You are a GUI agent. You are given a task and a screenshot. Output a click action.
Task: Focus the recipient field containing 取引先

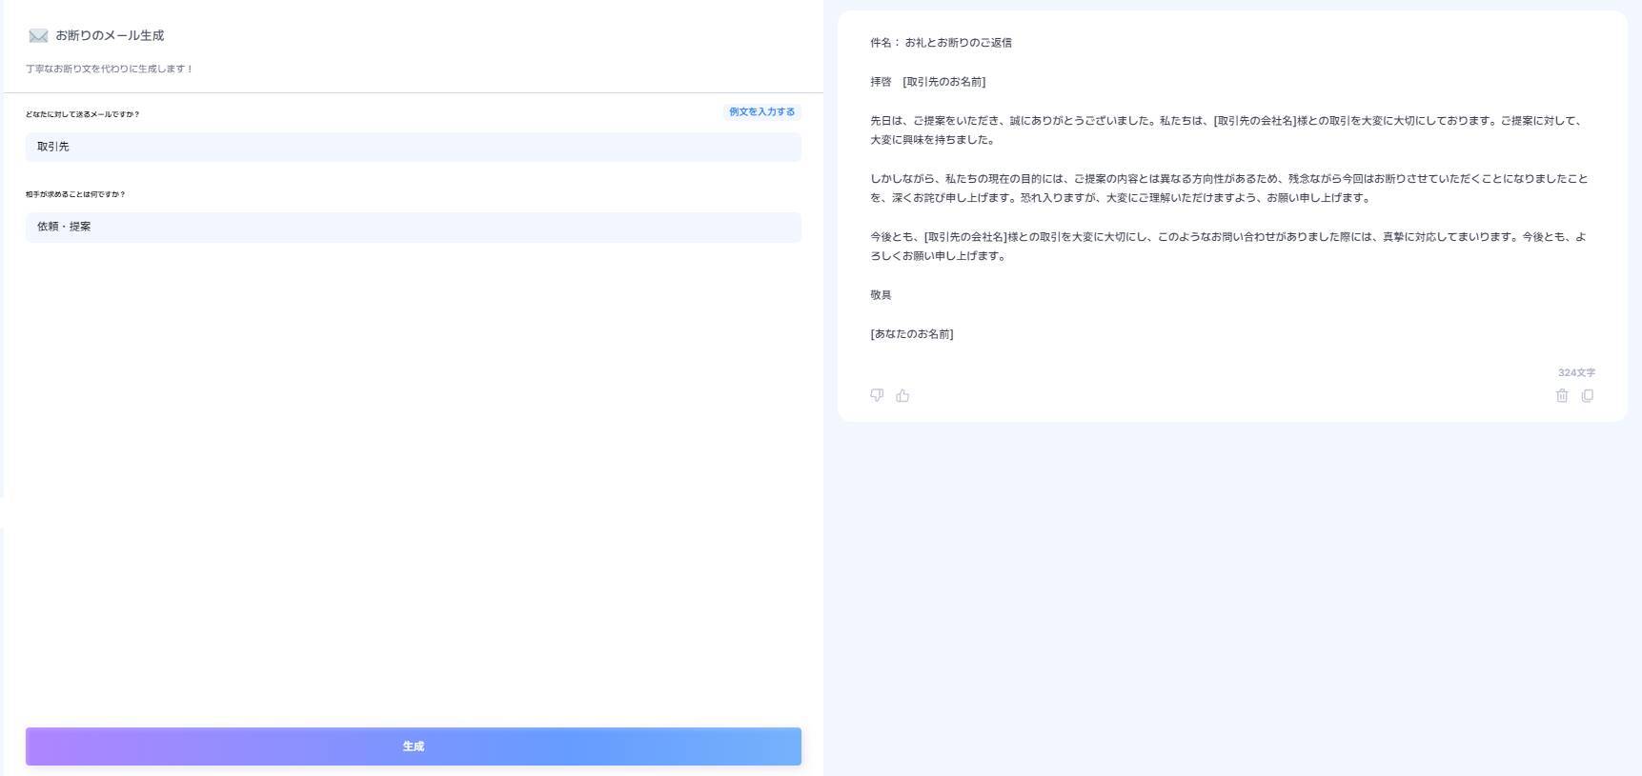pyautogui.click(x=413, y=147)
